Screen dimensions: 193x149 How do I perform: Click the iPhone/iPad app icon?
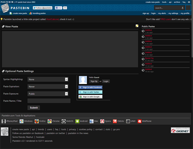pos(3,121)
